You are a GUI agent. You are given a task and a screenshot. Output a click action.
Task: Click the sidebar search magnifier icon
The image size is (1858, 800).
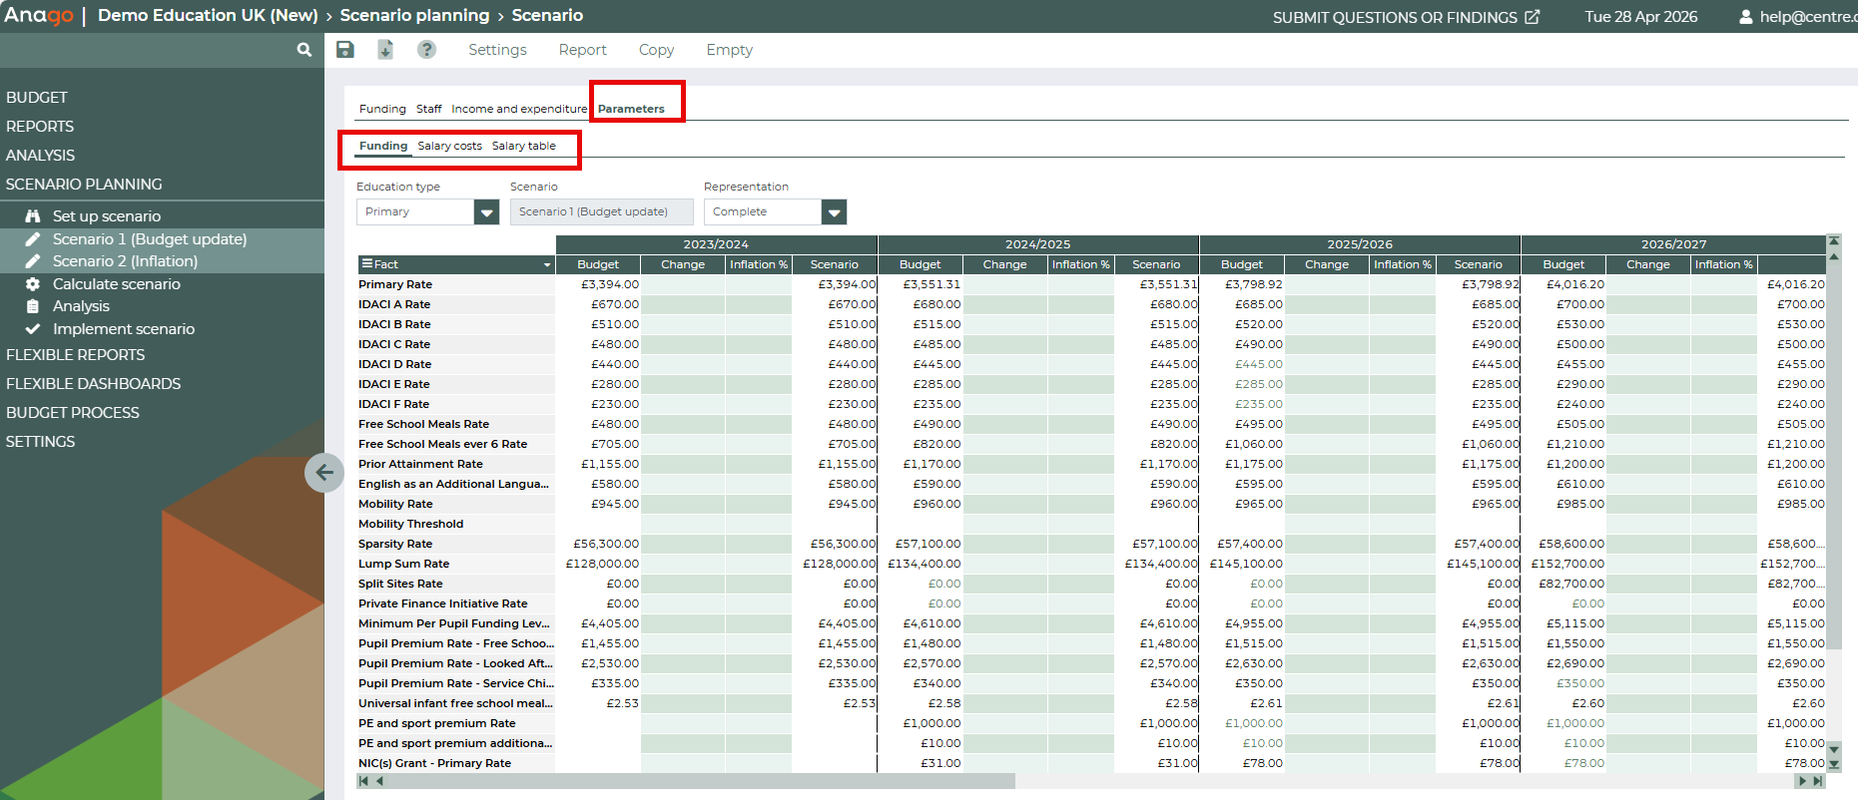point(305,50)
